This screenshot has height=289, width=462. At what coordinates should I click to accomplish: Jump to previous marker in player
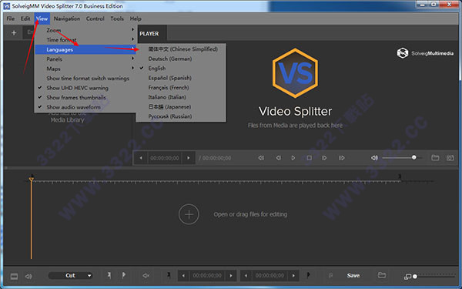coord(261,158)
